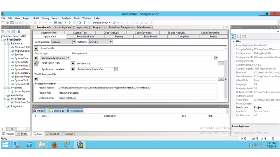280x157 pixels.
Task: Open File Explorer from the taskbar
Action: pyautogui.click(x=42, y=145)
